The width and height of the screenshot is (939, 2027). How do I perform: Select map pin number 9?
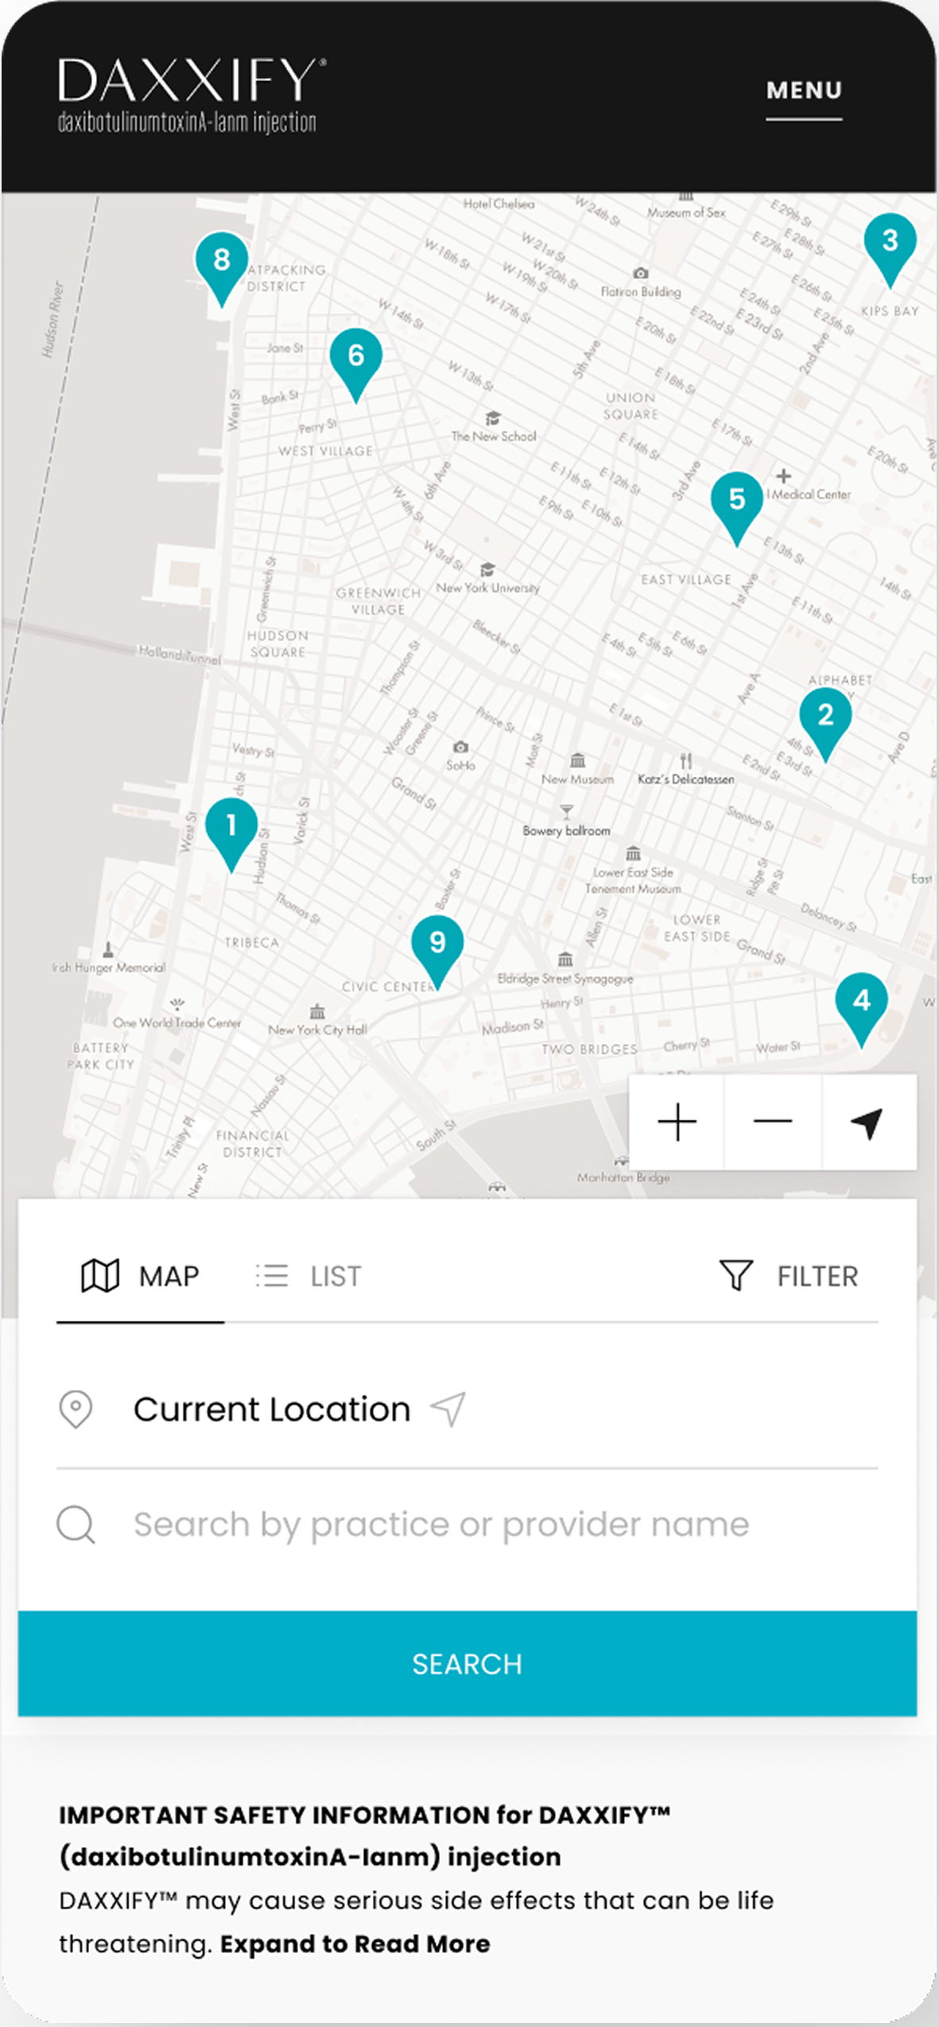point(437,952)
